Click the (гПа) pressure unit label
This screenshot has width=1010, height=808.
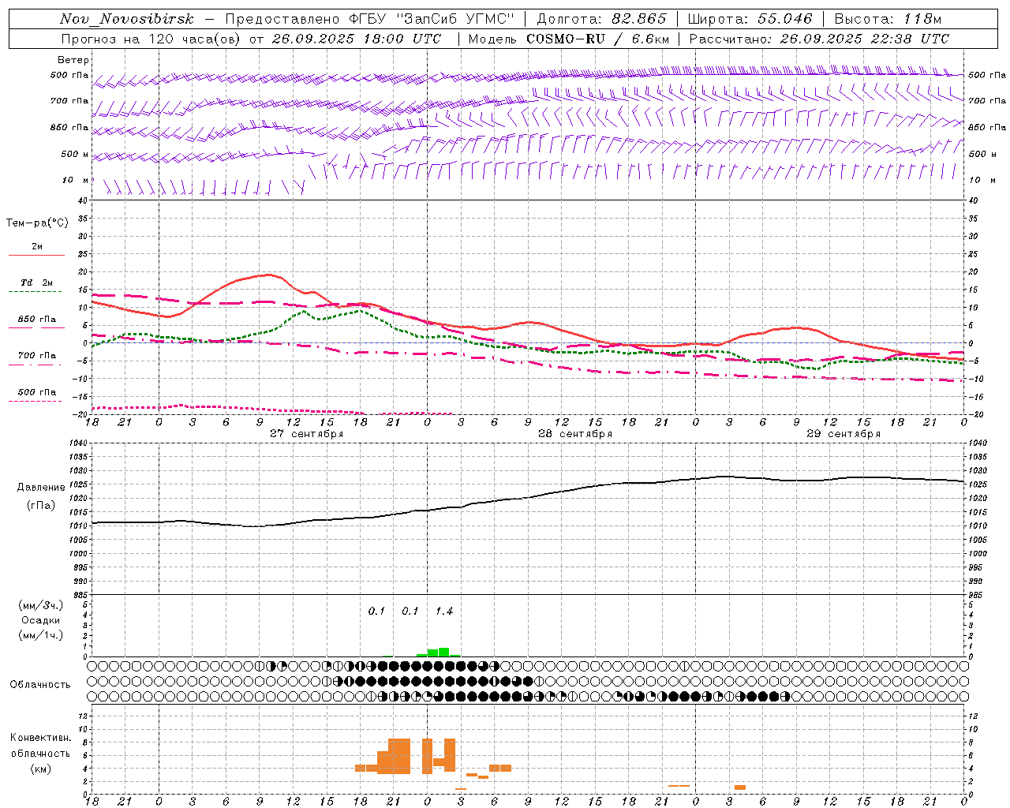point(41,506)
